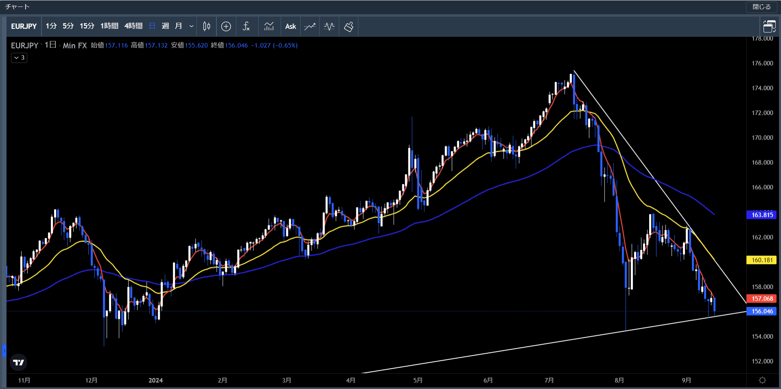Viewport: 781px width, 389px height.
Task: Toggle the Ask price button
Action: click(290, 26)
